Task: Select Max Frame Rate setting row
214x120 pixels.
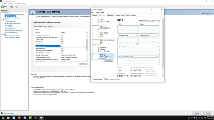Action: click(x=61, y=48)
